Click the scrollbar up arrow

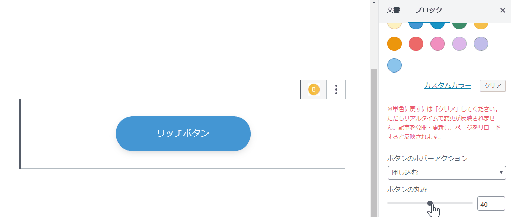(x=374, y=2)
